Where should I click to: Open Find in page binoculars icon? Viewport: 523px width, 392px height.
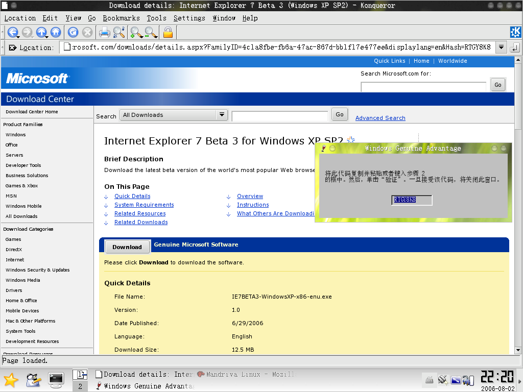point(119,32)
